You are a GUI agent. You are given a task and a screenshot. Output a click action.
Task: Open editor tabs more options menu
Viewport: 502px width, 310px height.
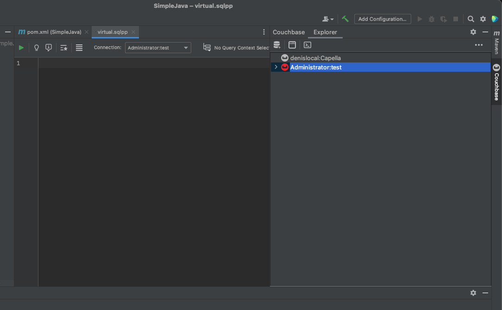[x=264, y=32]
